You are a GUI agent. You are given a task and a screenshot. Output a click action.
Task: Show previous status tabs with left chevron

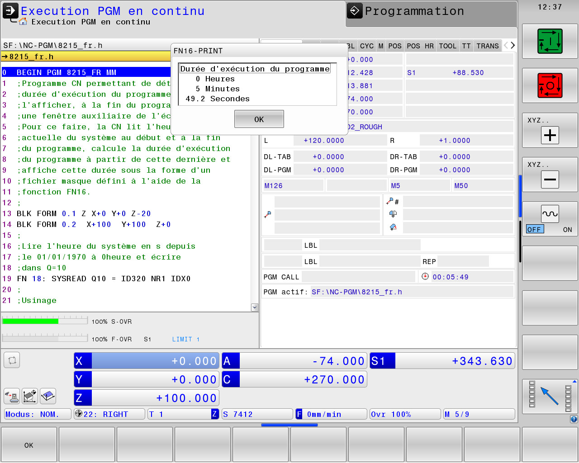click(x=506, y=45)
